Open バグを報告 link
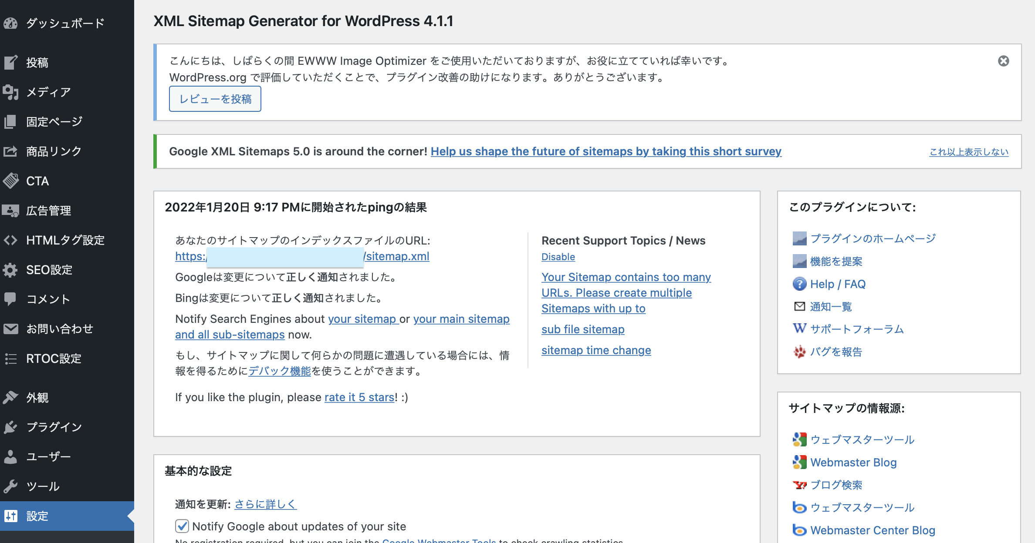The height and width of the screenshot is (543, 1035). 836,352
